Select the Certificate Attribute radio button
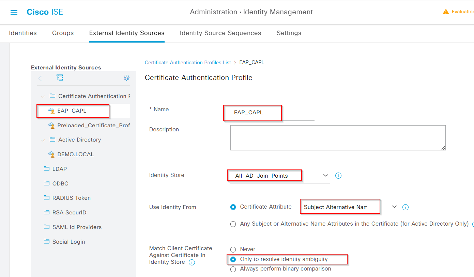The image size is (474, 277). 233,207
